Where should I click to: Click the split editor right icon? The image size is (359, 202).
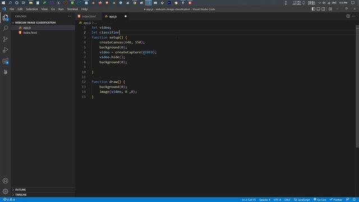tap(348, 16)
